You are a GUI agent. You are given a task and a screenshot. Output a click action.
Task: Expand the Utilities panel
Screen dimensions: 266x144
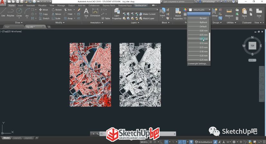tap(231, 22)
